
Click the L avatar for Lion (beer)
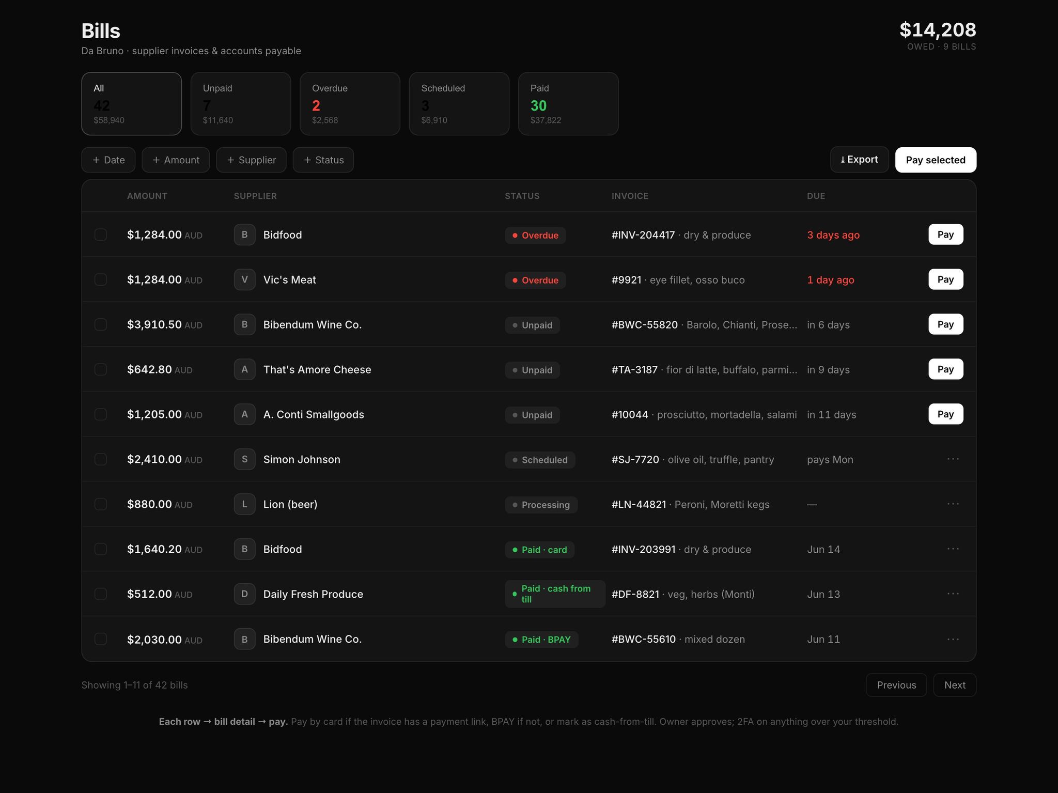(x=244, y=504)
